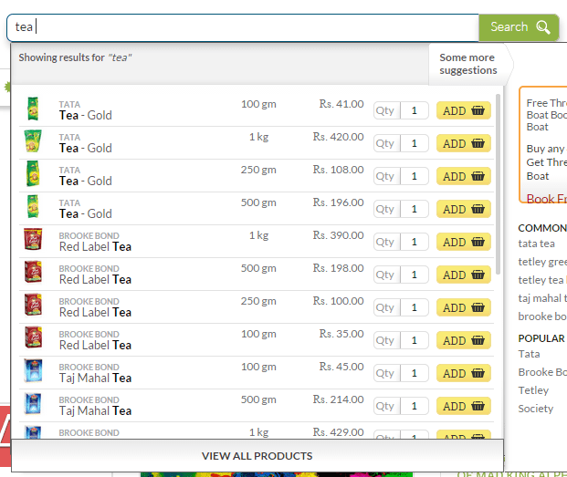Click the results list vertical scrollbar

(498, 184)
